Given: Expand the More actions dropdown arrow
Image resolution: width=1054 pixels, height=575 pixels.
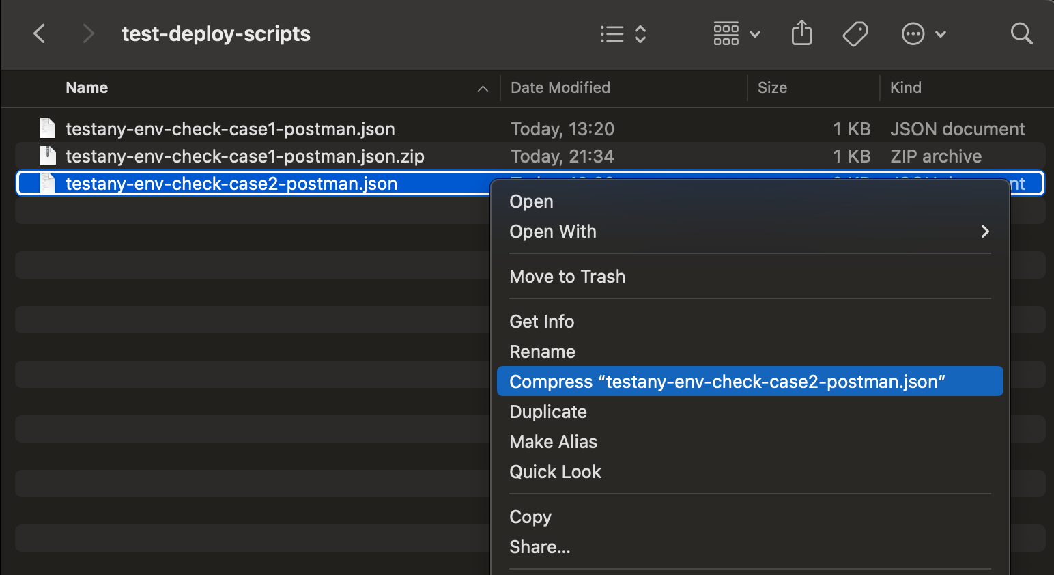Looking at the screenshot, I should pos(941,34).
